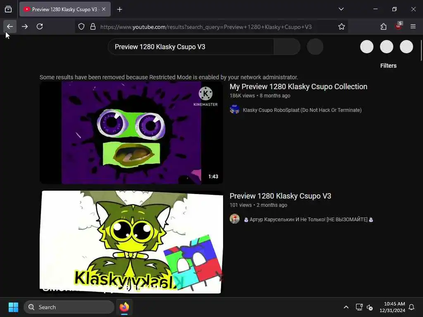Click the Артур Карuselькин channel avatar
This screenshot has width=423, height=317.
point(235,219)
